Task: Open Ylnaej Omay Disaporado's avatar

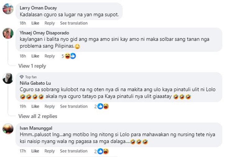Action: 8,33
